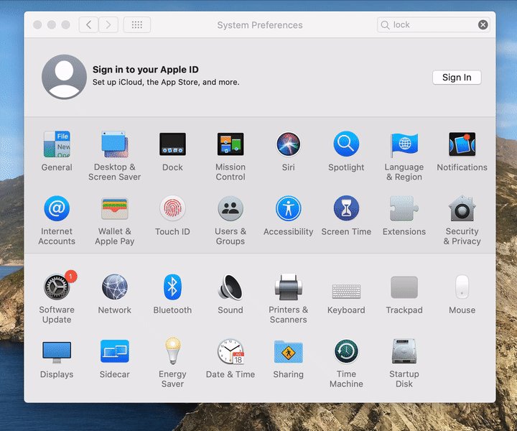Clear the search field text
The image size is (517, 431).
pos(483,24)
